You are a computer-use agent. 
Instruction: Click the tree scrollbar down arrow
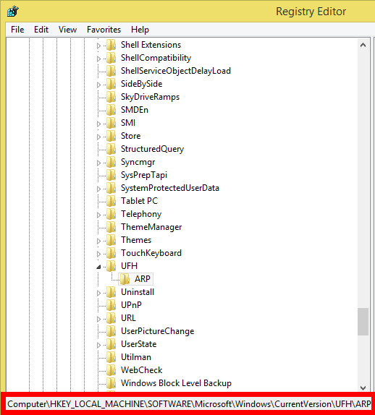click(x=363, y=388)
